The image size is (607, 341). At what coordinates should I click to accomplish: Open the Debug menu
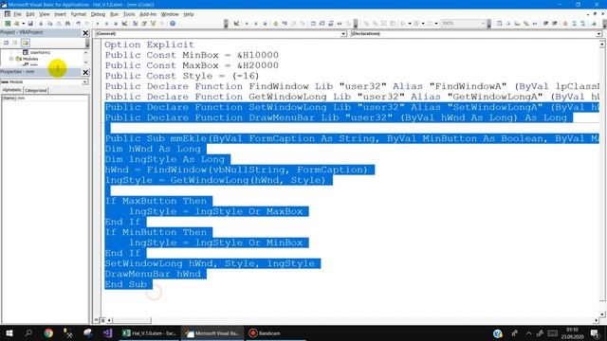tap(98, 14)
